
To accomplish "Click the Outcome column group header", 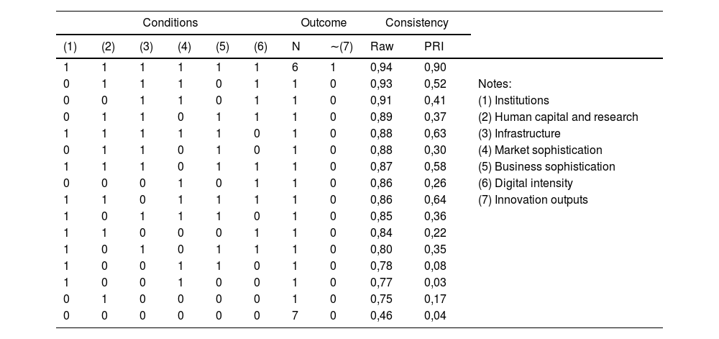I will pos(324,23).
